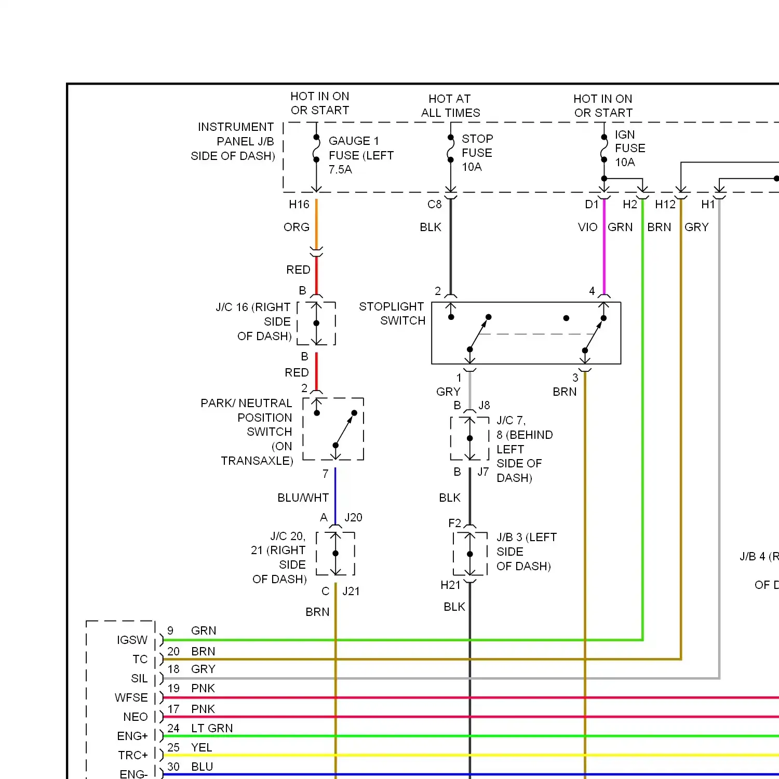Click the BRN label below stoplight switch pin 3
The image size is (779, 779).
(565, 392)
